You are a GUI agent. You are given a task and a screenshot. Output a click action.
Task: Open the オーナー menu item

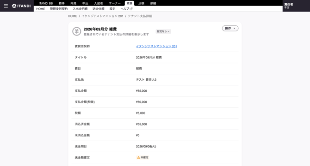click(x=115, y=3)
